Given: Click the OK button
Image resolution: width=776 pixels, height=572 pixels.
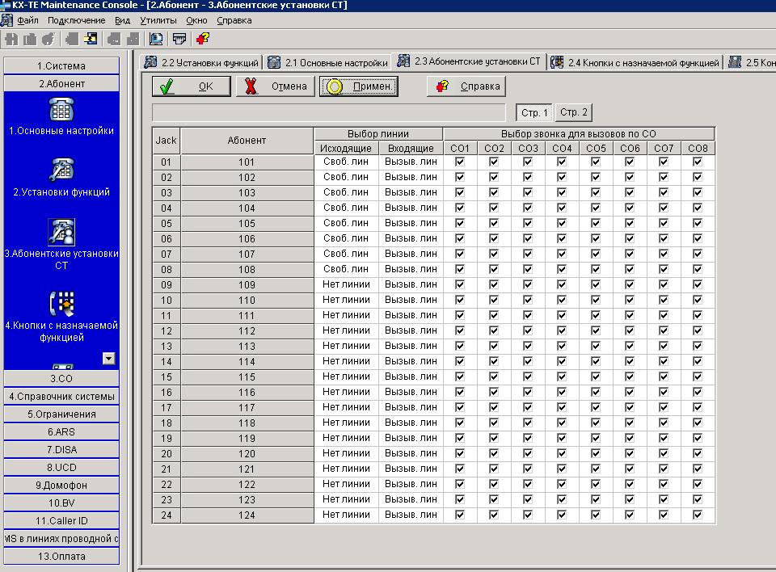Looking at the screenshot, I should point(191,86).
